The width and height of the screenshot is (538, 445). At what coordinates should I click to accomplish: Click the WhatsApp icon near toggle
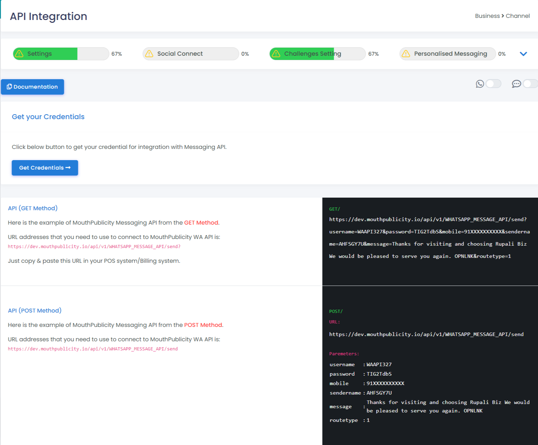click(480, 84)
